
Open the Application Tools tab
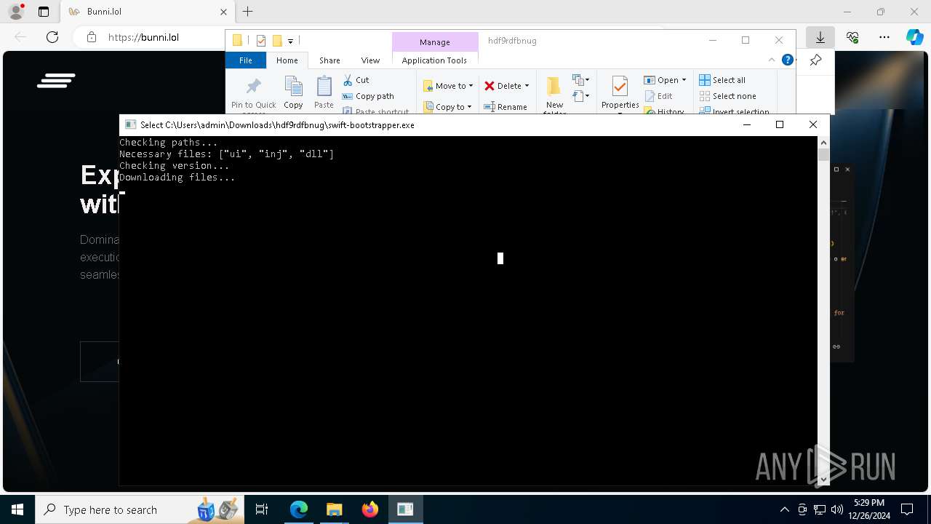point(434,60)
